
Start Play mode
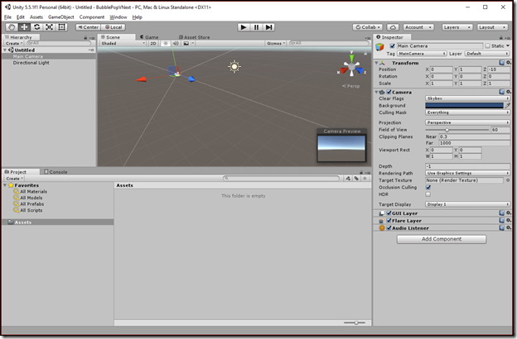[244, 27]
